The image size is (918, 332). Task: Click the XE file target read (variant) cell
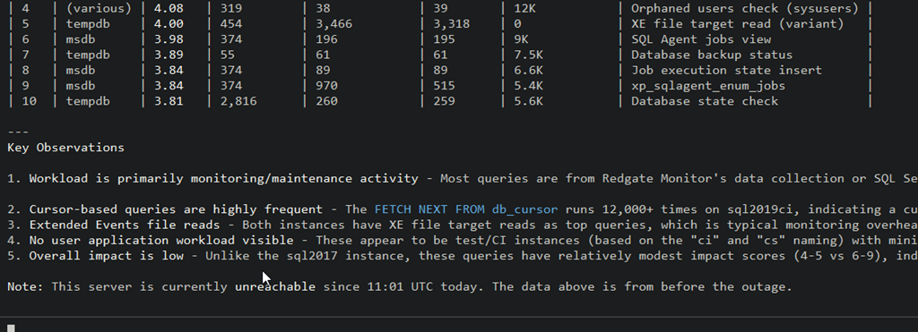tap(737, 24)
